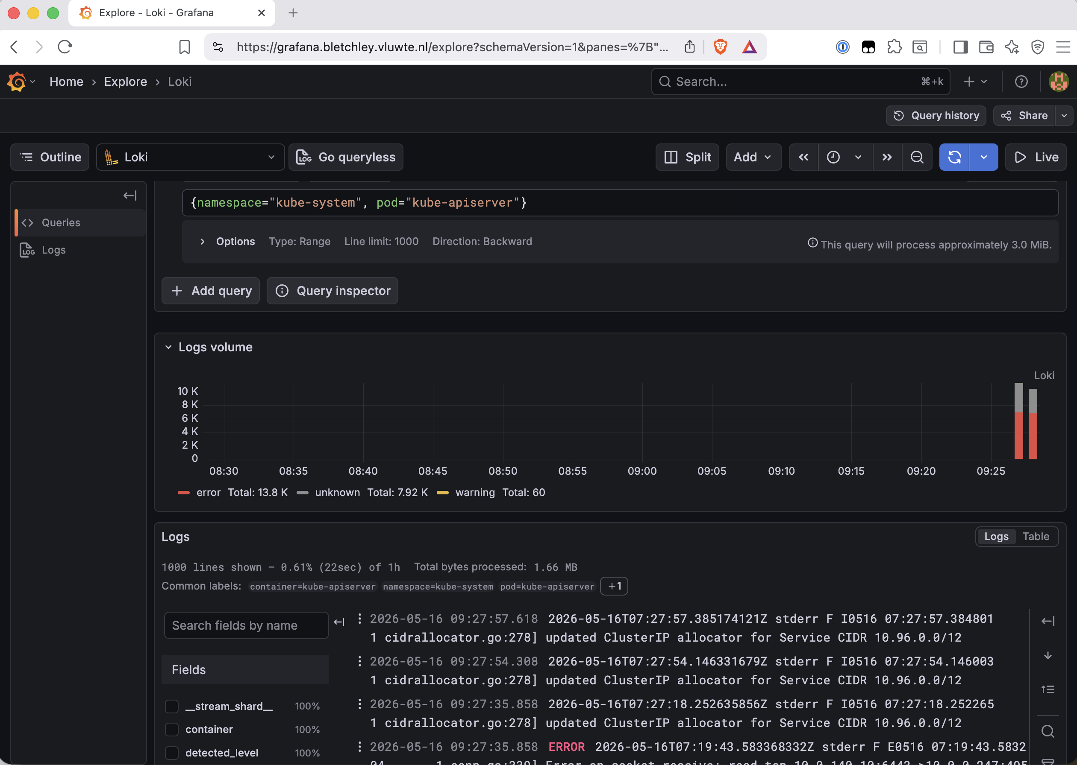This screenshot has height=765, width=1077.
Task: Open Query history
Action: [x=936, y=115]
